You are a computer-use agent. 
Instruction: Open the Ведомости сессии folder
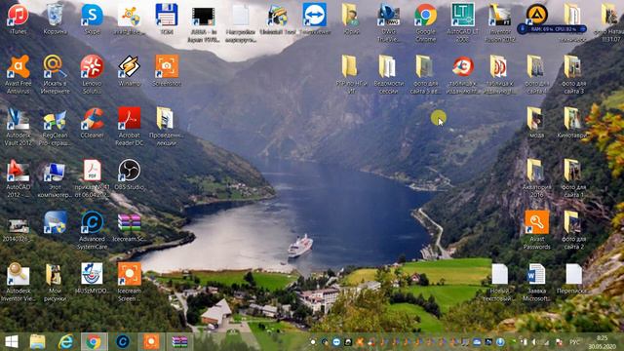(x=388, y=74)
